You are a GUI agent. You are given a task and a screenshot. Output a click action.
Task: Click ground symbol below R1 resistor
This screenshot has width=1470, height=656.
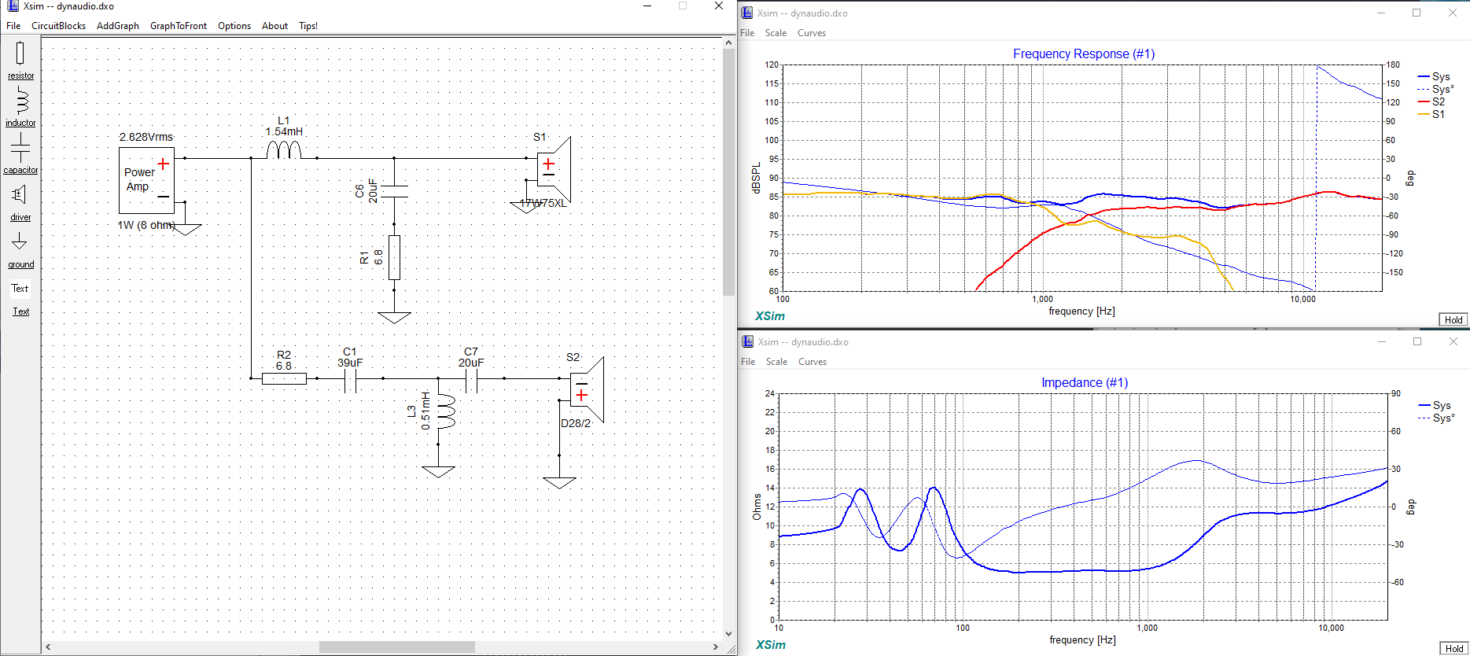[x=394, y=318]
